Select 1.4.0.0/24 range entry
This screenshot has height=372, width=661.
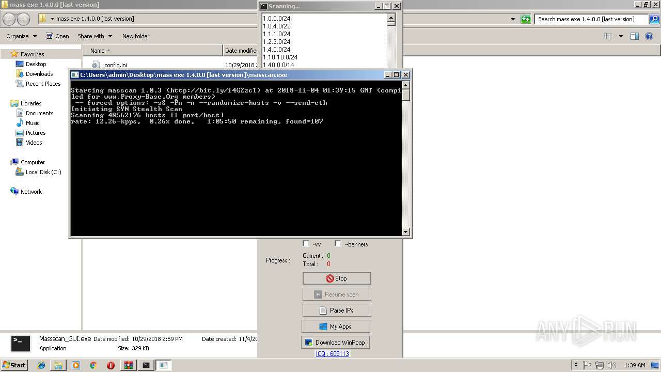276,50
